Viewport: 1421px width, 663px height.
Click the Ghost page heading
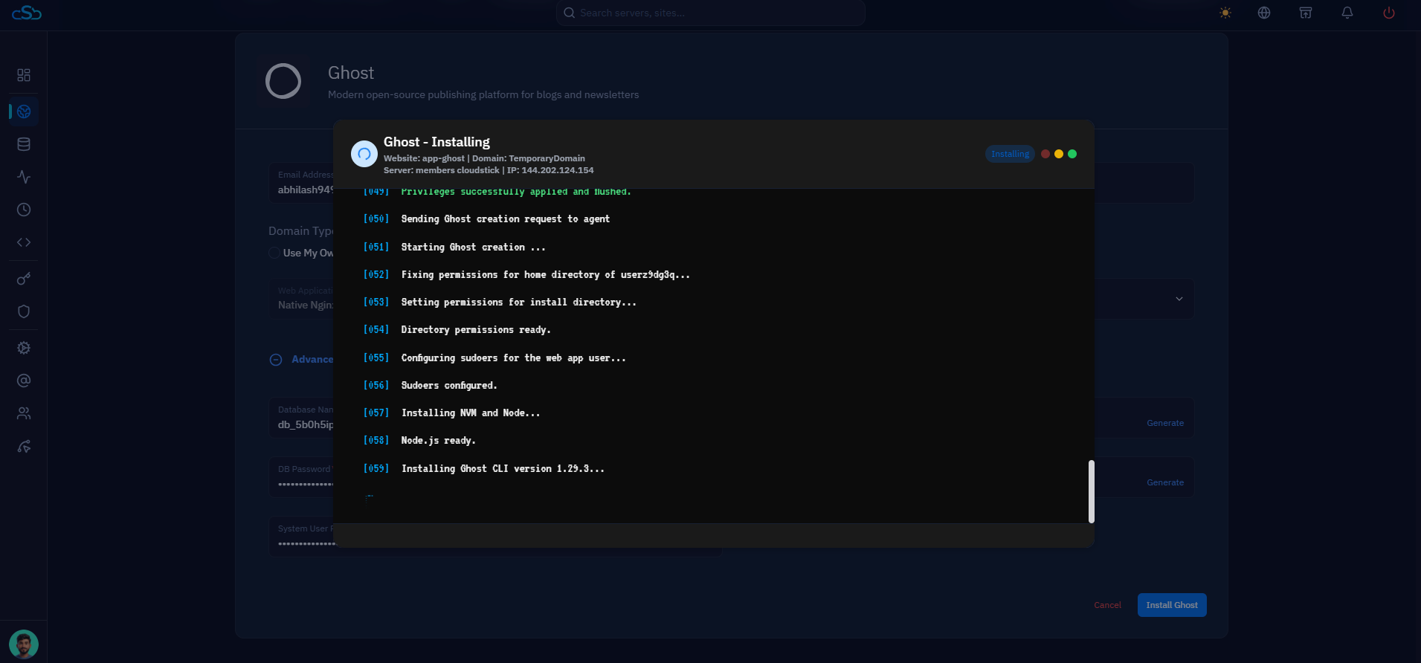click(x=351, y=73)
